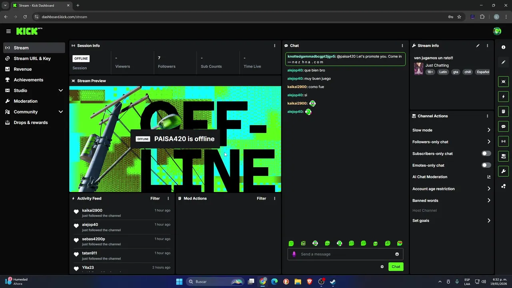Open Chat panel three-dot menu
512x288 pixels.
(402, 46)
